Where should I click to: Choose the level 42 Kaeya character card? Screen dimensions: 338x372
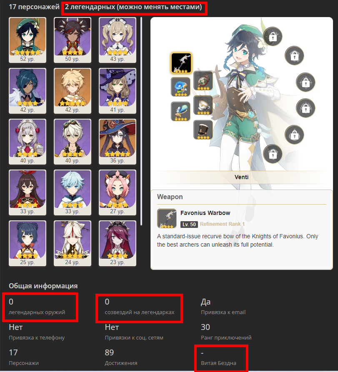click(28, 91)
